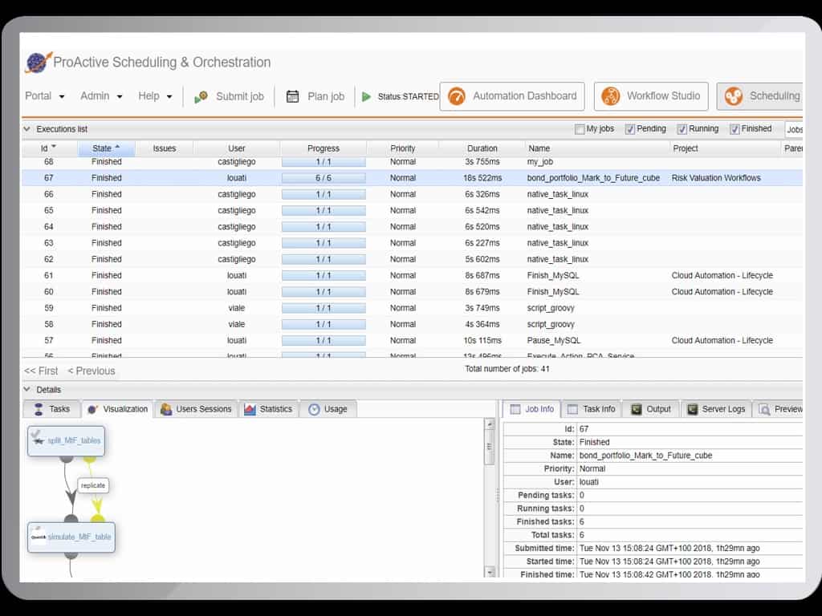Toggle the My jobs checkbox
Viewport: 822px width, 616px height.
580,129
